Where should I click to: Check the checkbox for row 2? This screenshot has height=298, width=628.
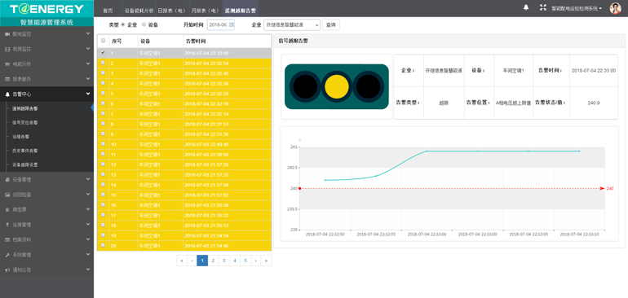point(103,63)
